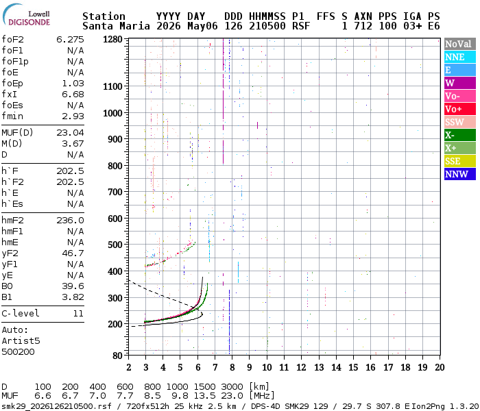This screenshot has height=411, width=480.
Task: Click the W purple legend entry
Action: 460,83
